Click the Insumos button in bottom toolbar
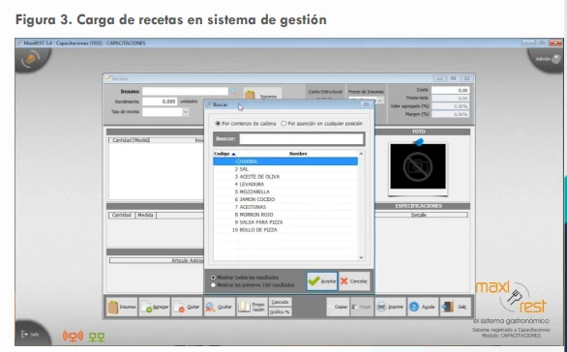567x352 pixels. tap(122, 307)
